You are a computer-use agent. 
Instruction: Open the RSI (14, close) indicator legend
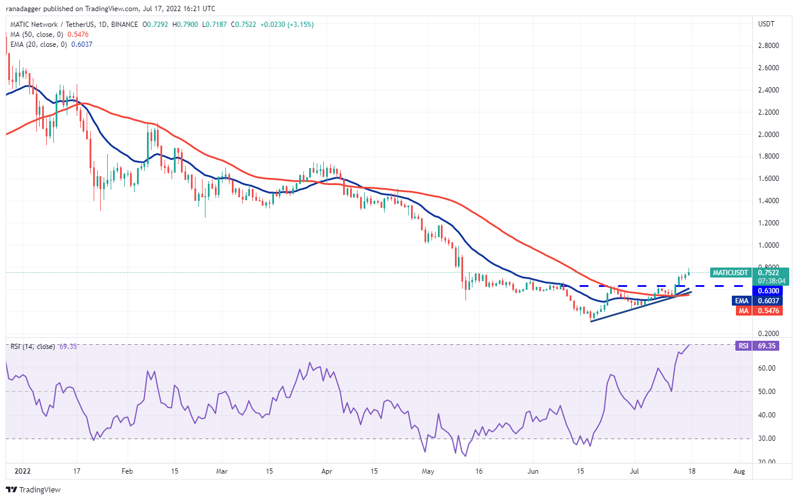coord(33,347)
